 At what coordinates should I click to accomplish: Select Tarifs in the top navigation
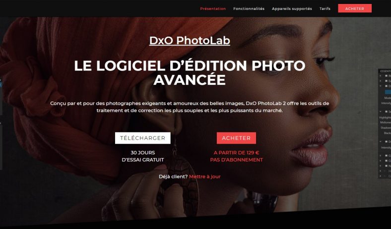(x=325, y=8)
